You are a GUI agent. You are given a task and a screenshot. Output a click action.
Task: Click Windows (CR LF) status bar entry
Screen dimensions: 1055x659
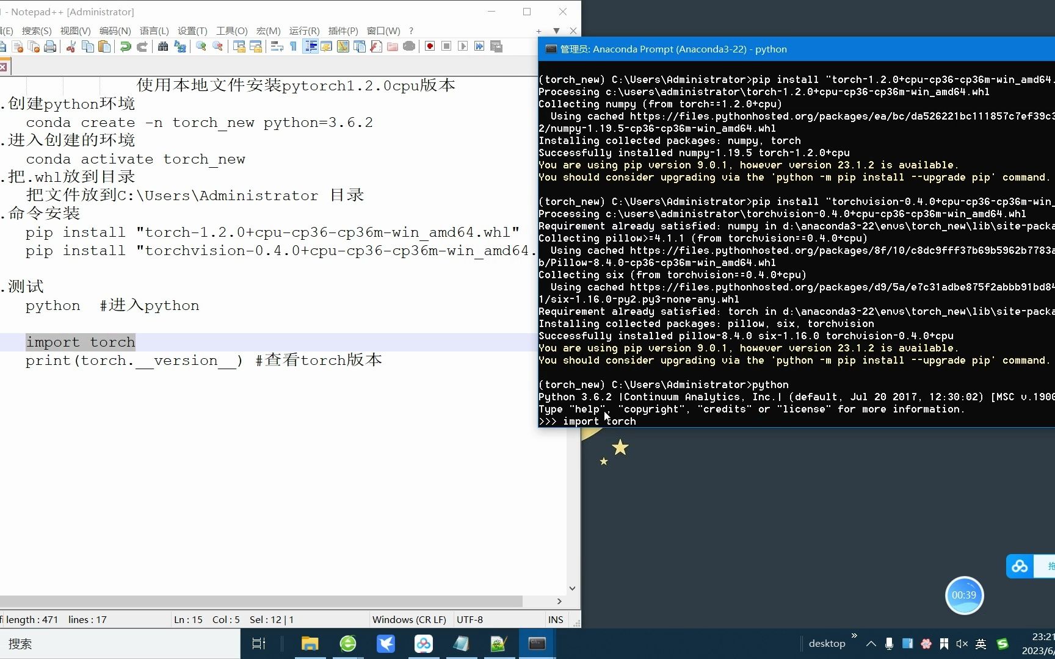[409, 619]
